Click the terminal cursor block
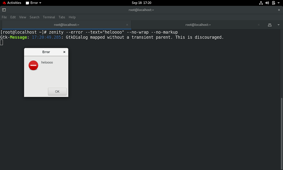Viewport: 283px width, 170px height. pyautogui.click(x=1, y=42)
